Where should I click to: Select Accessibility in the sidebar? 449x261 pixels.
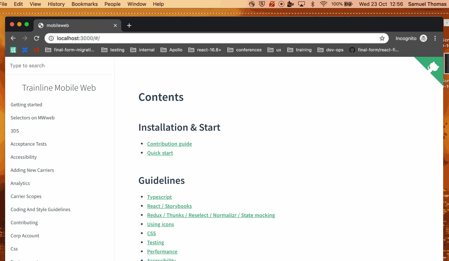tap(24, 157)
